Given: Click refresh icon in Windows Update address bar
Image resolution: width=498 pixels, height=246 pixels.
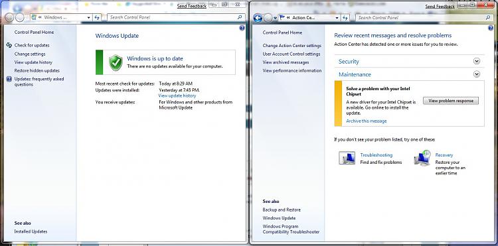Looking at the screenshot, I should [x=97, y=17].
